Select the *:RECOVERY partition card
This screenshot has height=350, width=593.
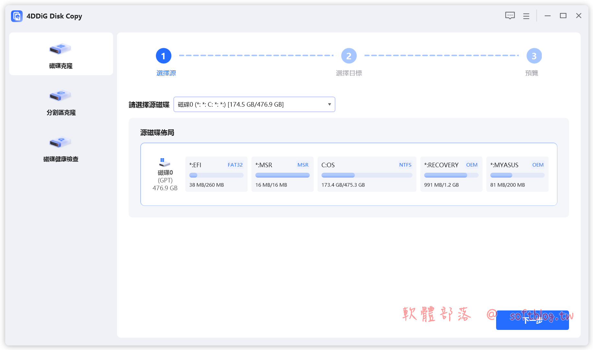point(451,174)
